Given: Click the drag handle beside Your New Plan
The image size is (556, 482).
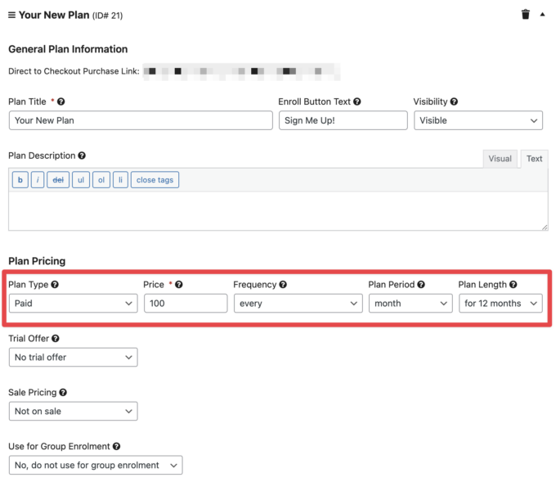Looking at the screenshot, I should [x=11, y=15].
